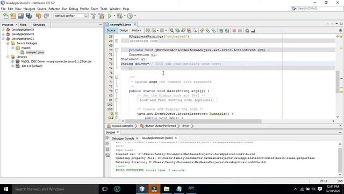Open the Profile Project dropdown arrow

click(135, 16)
